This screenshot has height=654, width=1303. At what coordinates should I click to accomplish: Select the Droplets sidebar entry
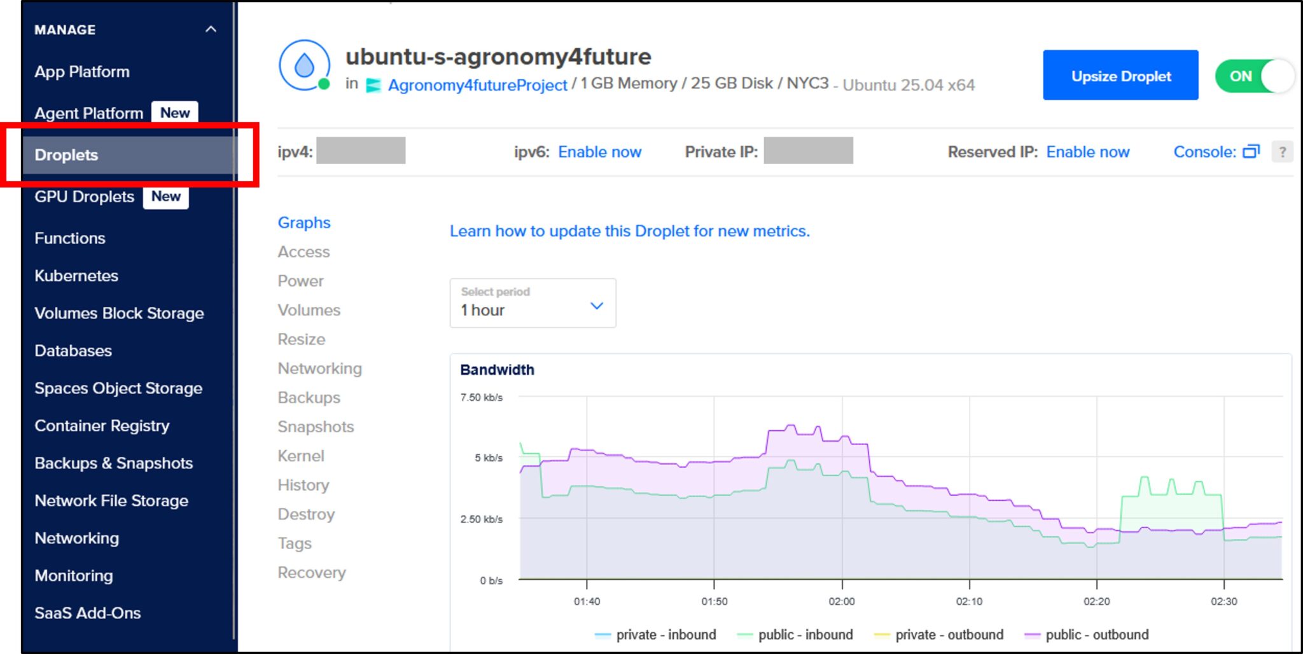point(66,154)
